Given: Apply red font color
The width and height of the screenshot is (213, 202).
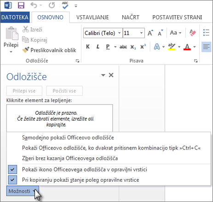Looking at the screenshot, I should tap(187, 47).
